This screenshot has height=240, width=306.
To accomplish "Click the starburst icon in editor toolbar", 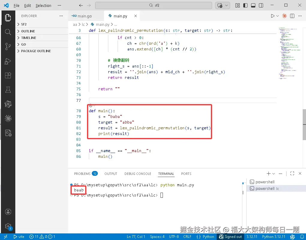I will (x=284, y=16).
